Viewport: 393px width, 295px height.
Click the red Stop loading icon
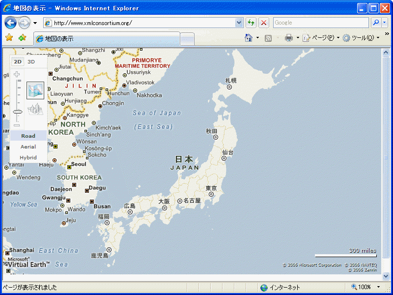(x=264, y=23)
